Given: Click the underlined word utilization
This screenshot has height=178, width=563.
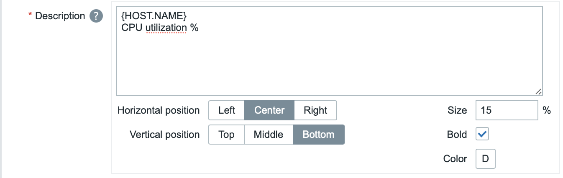Looking at the screenshot, I should (166, 28).
